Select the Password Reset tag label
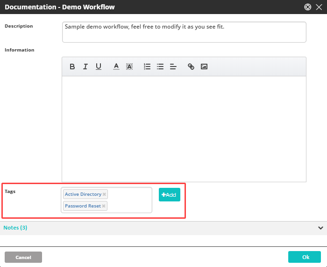 point(83,206)
